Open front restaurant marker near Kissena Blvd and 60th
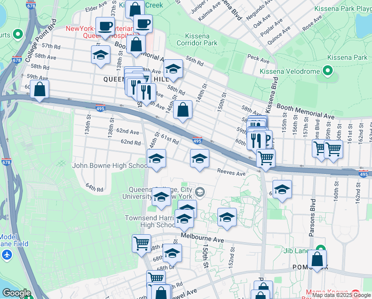The image size is (372, 299). click(256, 142)
